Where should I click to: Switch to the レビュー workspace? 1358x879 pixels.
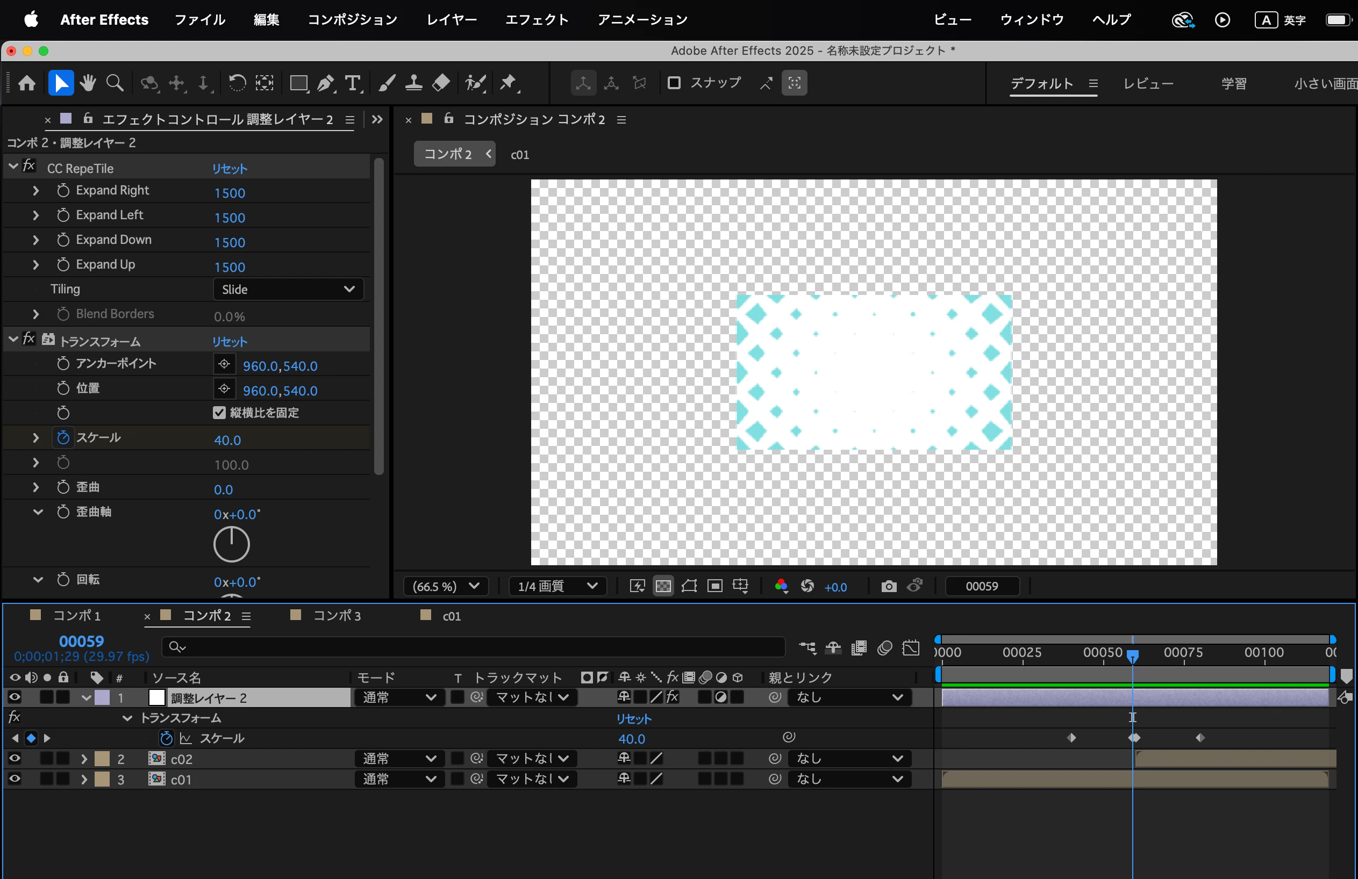pyautogui.click(x=1147, y=84)
